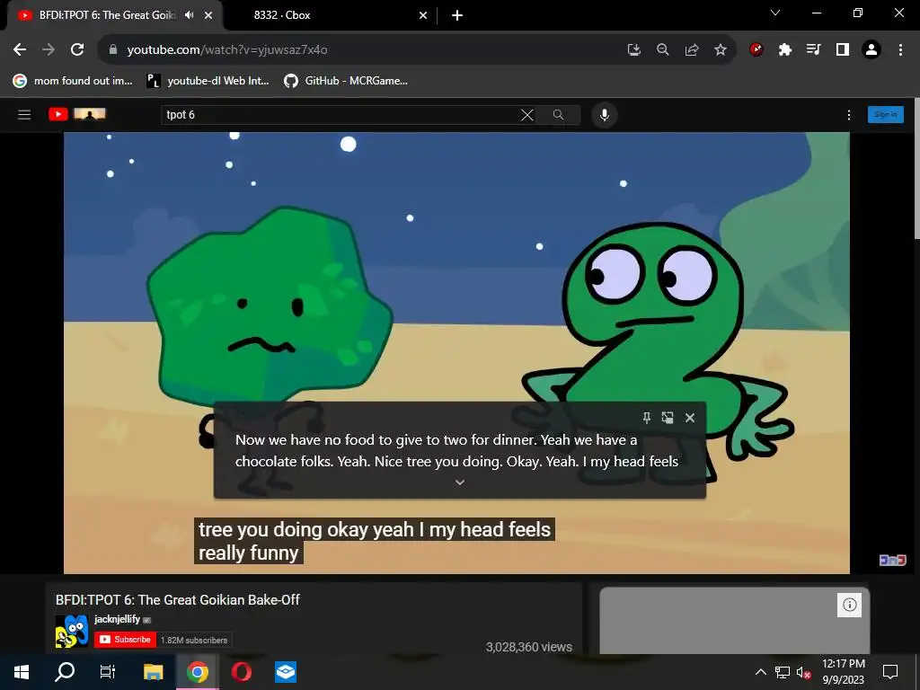Open the network tray icon
The height and width of the screenshot is (690, 920).
[783, 672]
